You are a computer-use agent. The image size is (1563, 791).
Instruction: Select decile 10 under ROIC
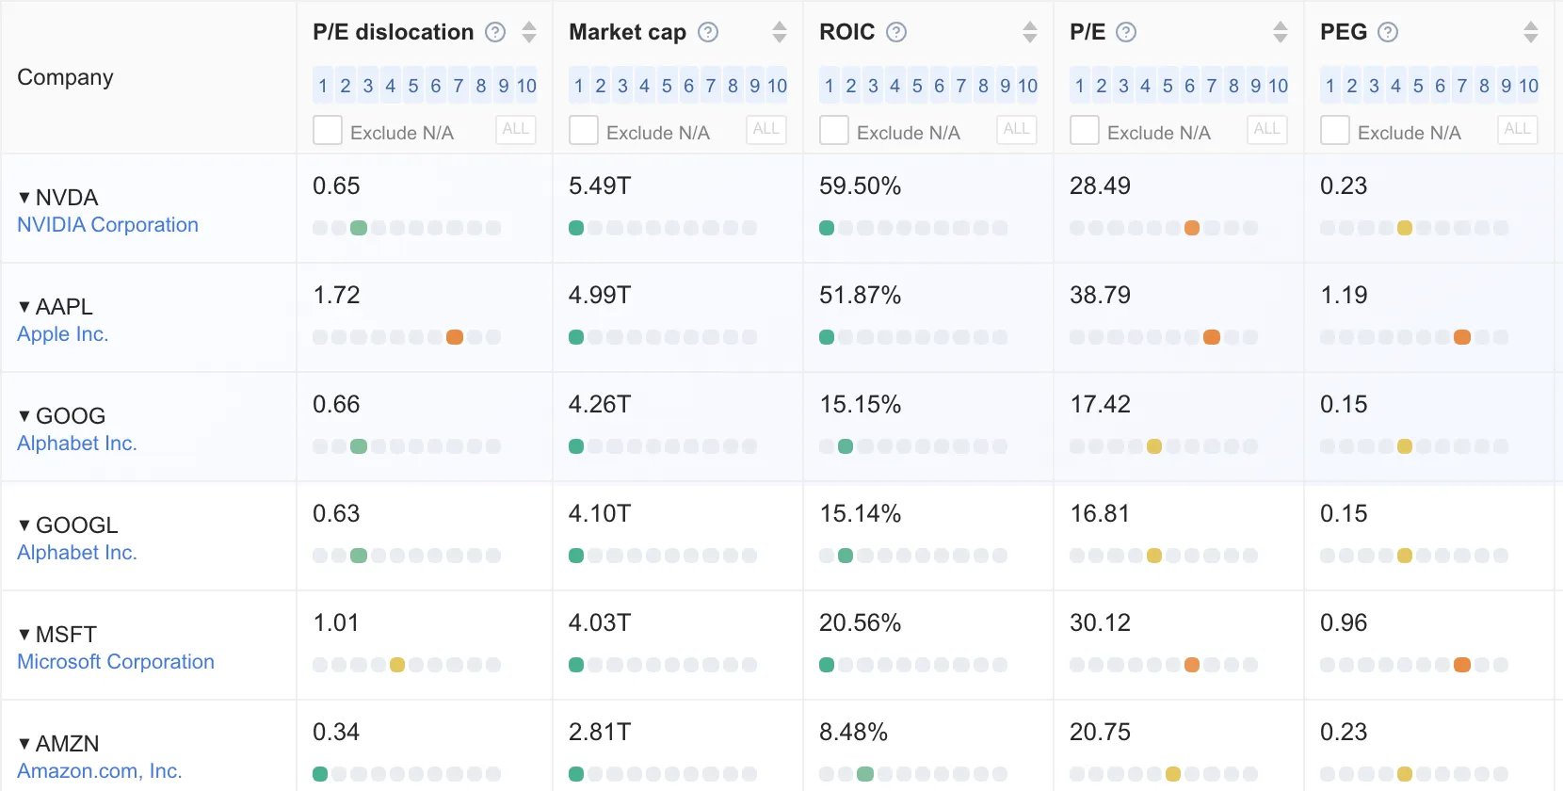tap(1027, 86)
